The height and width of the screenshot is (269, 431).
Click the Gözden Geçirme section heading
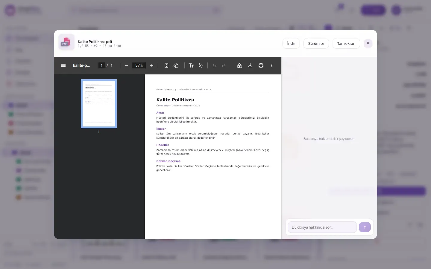[169, 161]
